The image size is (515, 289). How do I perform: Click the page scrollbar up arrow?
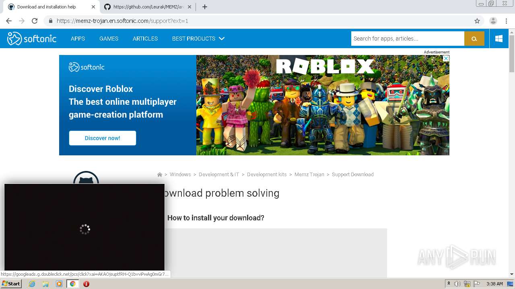(x=512, y=32)
